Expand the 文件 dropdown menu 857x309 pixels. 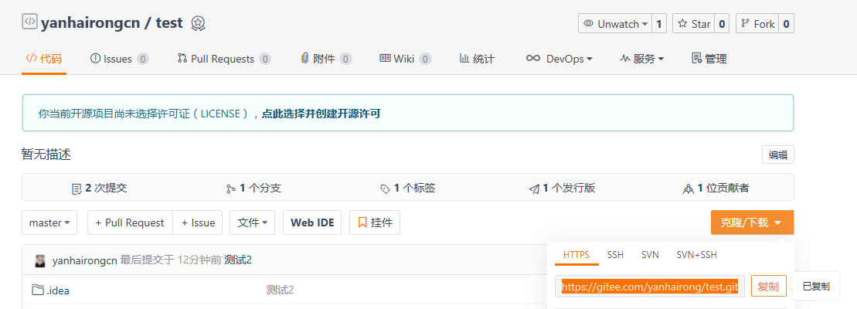[252, 222]
